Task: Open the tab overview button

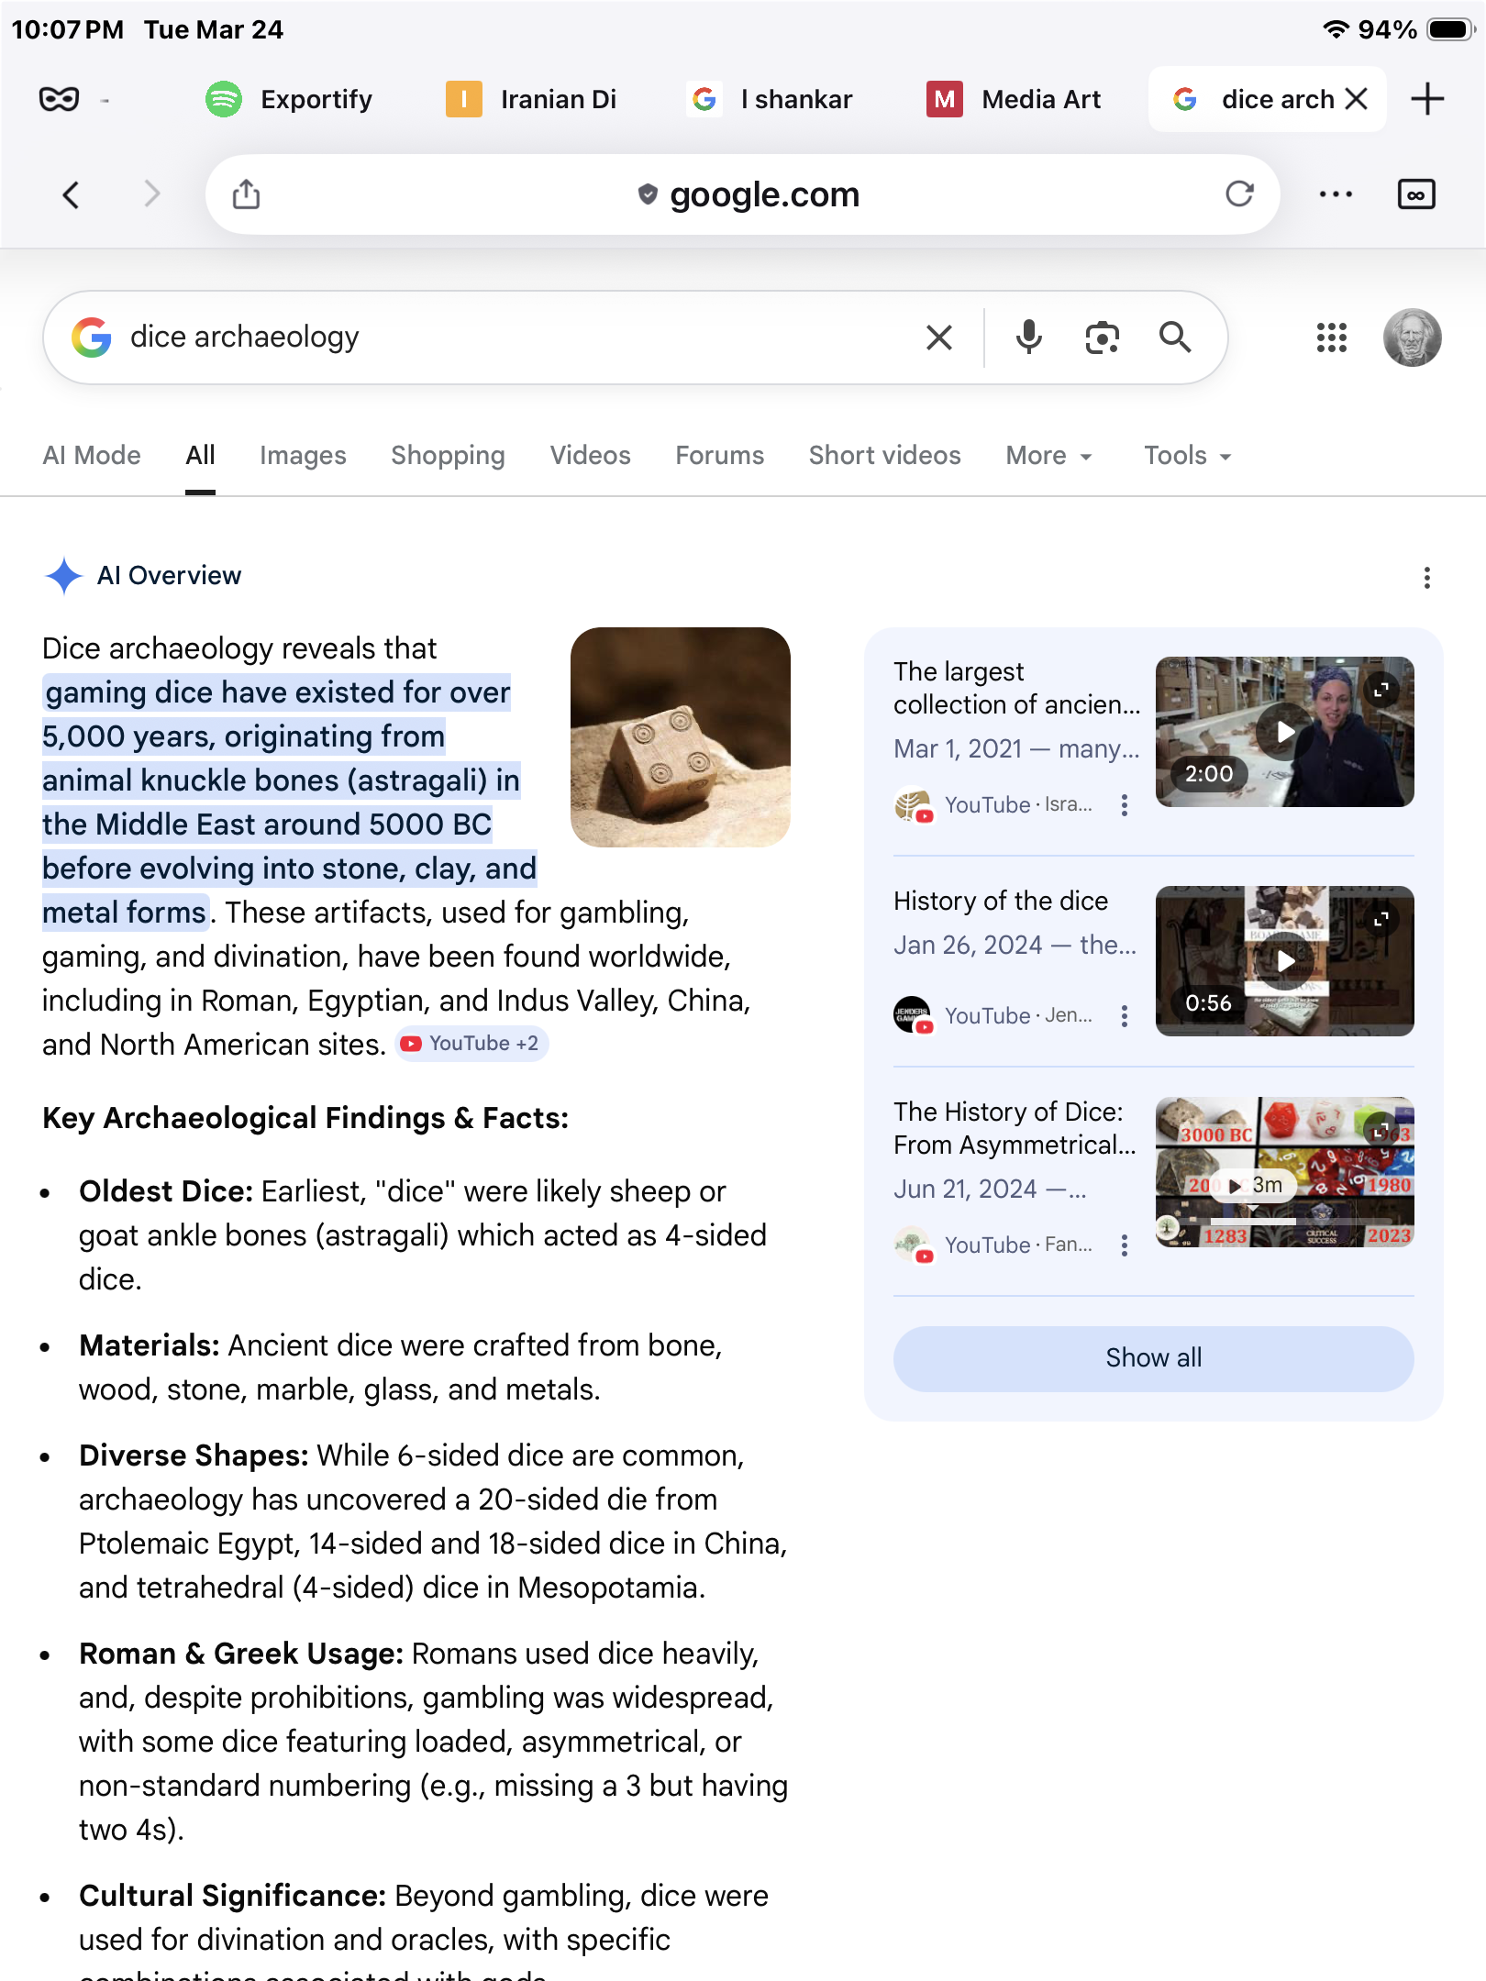Action: (1415, 194)
